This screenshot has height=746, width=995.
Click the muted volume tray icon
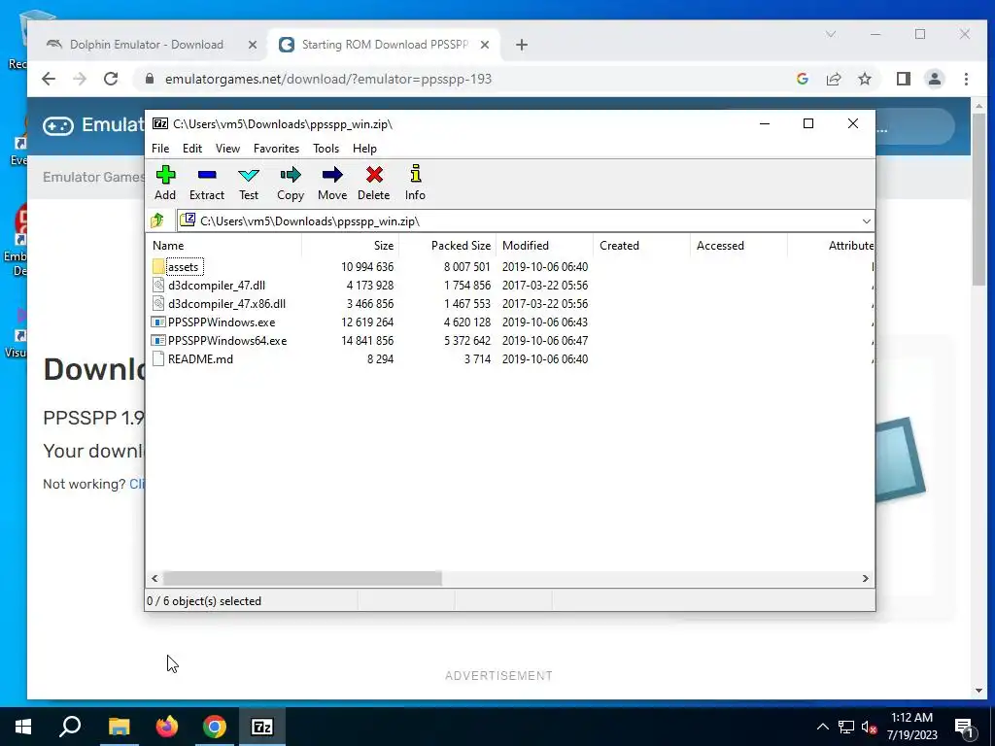869,727
